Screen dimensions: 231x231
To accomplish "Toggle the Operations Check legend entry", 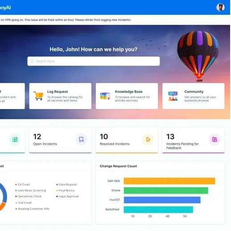I will [28, 196].
